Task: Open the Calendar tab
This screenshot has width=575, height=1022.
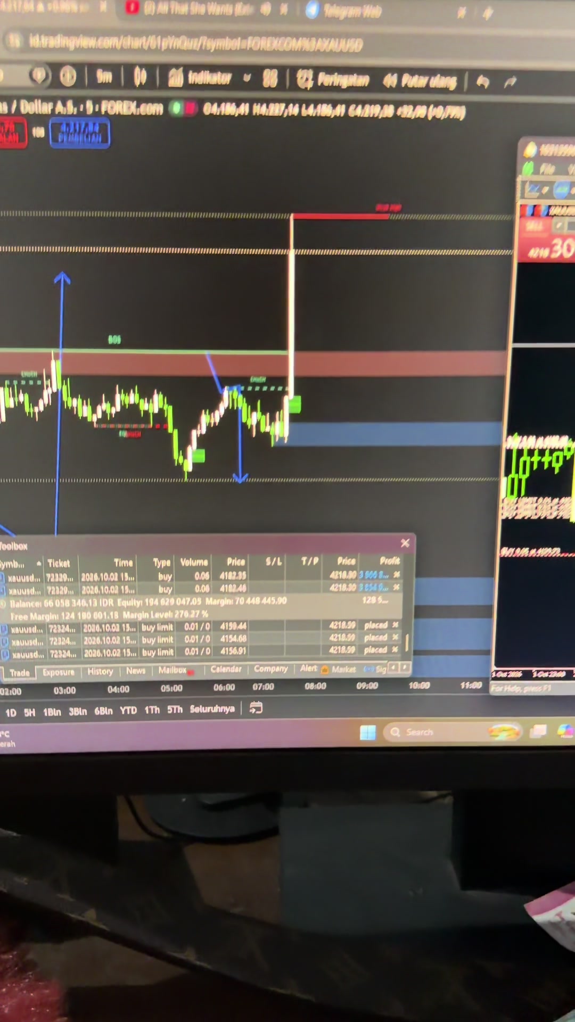Action: (226, 669)
